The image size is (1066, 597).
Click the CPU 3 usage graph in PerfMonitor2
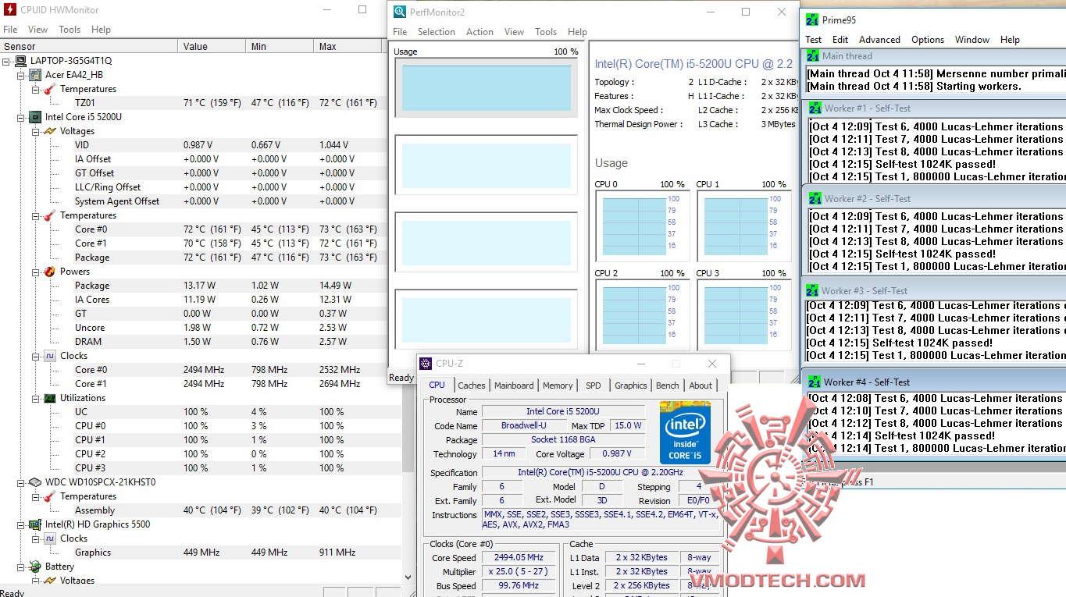point(743,315)
